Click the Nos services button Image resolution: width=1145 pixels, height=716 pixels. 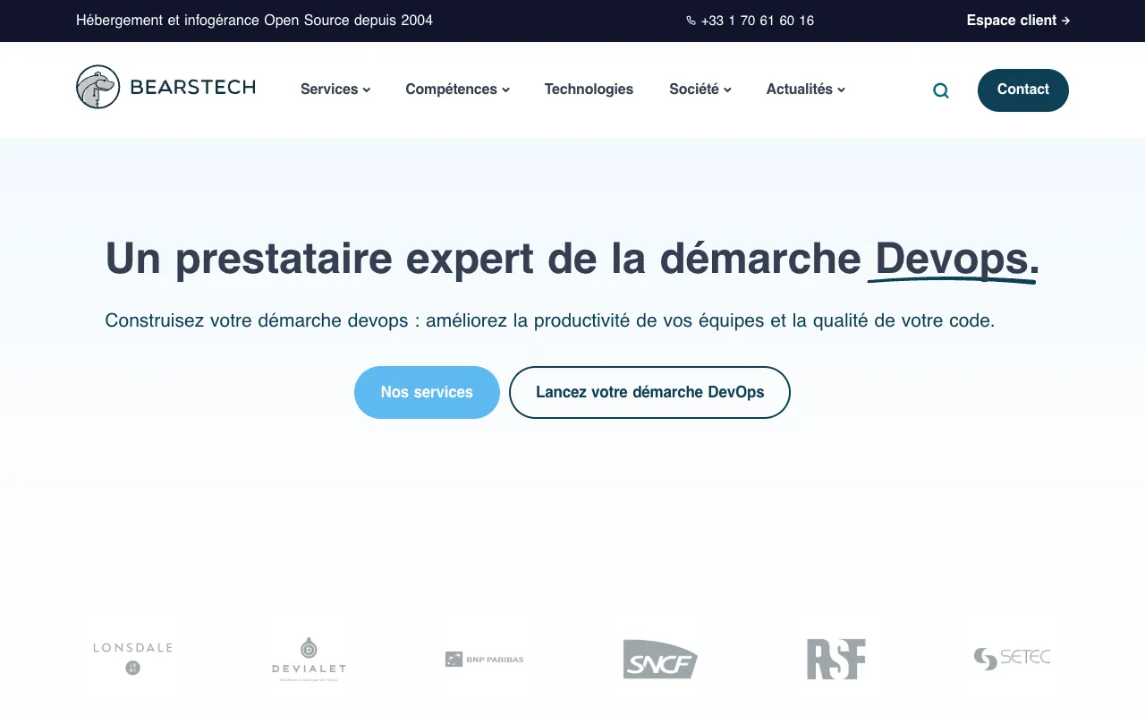click(x=427, y=392)
